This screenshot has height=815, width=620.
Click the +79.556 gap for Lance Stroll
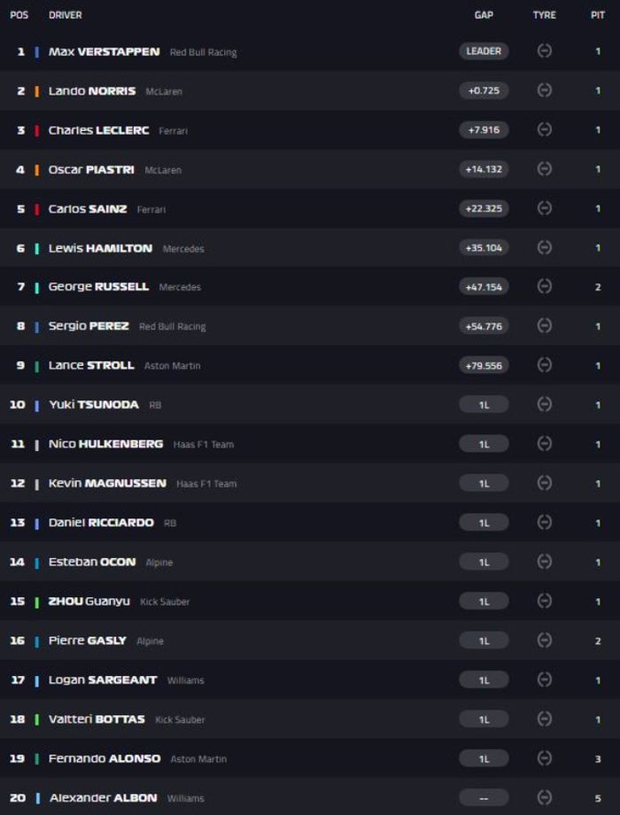point(484,365)
